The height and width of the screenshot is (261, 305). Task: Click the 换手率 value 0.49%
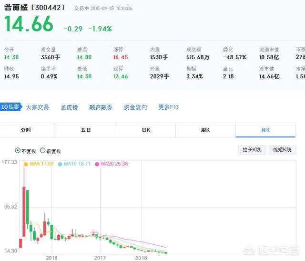[x=49, y=76]
